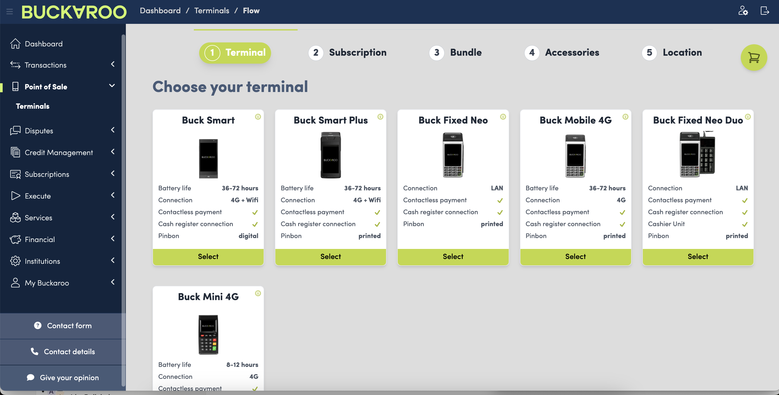Open Terminals submenu item
This screenshot has width=779, height=395.
click(33, 106)
